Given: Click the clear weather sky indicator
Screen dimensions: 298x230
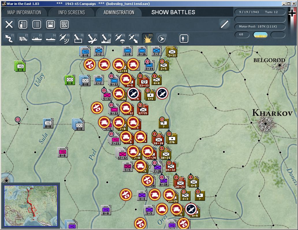Looking at the screenshot, I should (x=260, y=35).
